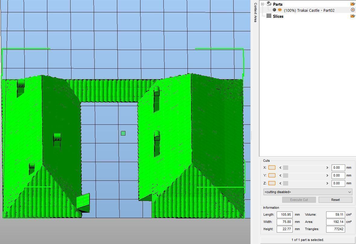The image size is (356, 244).
Task: Open a part file via Parts folder icon
Action: coord(353,4)
